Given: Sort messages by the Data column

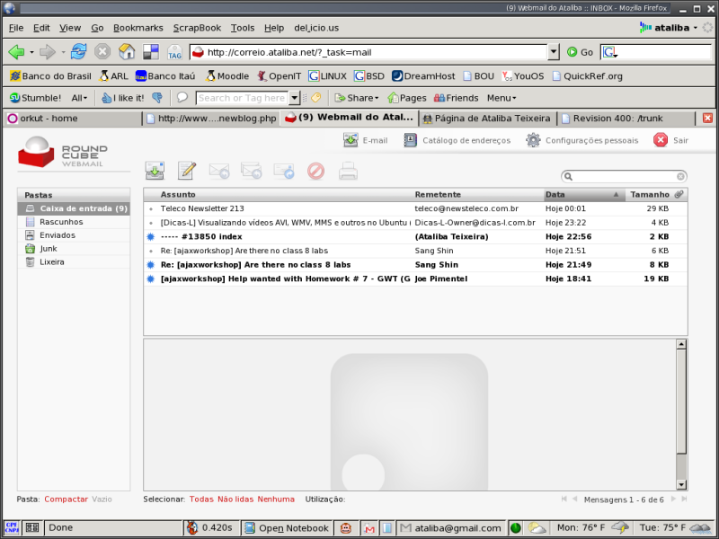Looking at the screenshot, I should click(x=583, y=194).
